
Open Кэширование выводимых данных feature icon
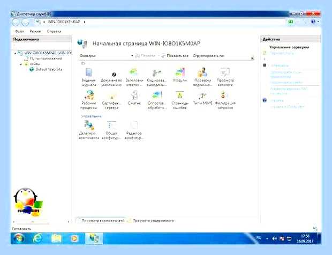pos(157,77)
